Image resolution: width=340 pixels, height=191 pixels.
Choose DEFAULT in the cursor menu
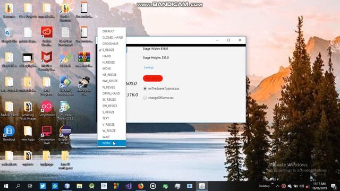pos(112,31)
